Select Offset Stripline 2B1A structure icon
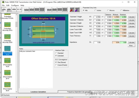The height and width of the screenshot is (98, 139). point(8,73)
